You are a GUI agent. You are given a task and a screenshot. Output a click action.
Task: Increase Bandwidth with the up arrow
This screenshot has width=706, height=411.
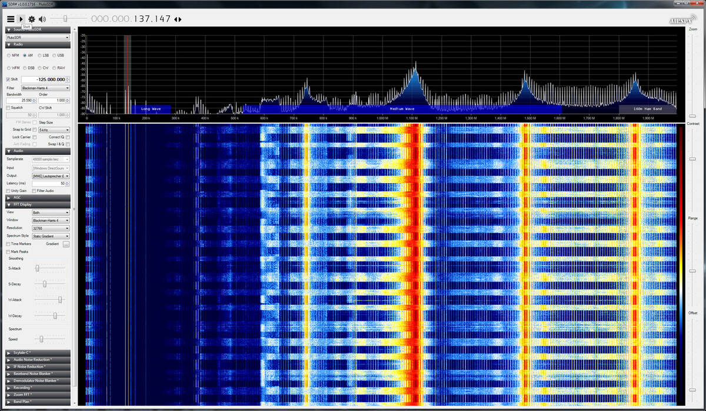pos(35,99)
